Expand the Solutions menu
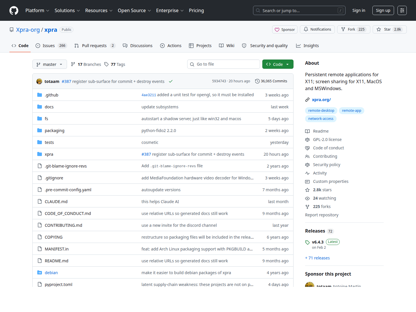Screen dimensions: 416x312 pyautogui.click(x=67, y=10)
